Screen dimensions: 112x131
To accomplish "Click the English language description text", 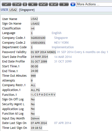I will point(56,33).
